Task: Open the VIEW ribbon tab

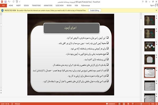Action: tap(76, 6)
